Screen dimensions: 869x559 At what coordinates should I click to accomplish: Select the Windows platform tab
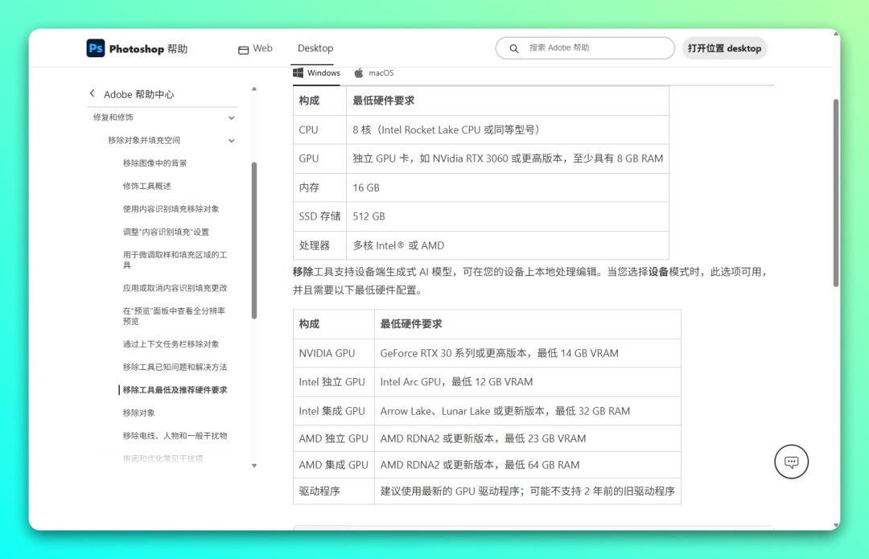click(x=316, y=73)
